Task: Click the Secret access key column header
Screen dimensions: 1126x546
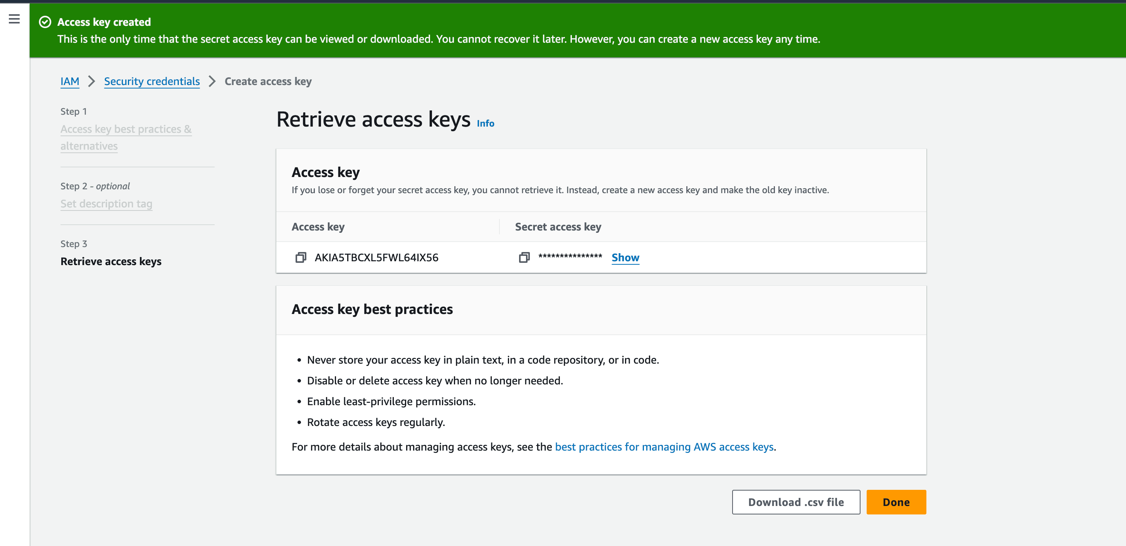Action: coord(558,227)
